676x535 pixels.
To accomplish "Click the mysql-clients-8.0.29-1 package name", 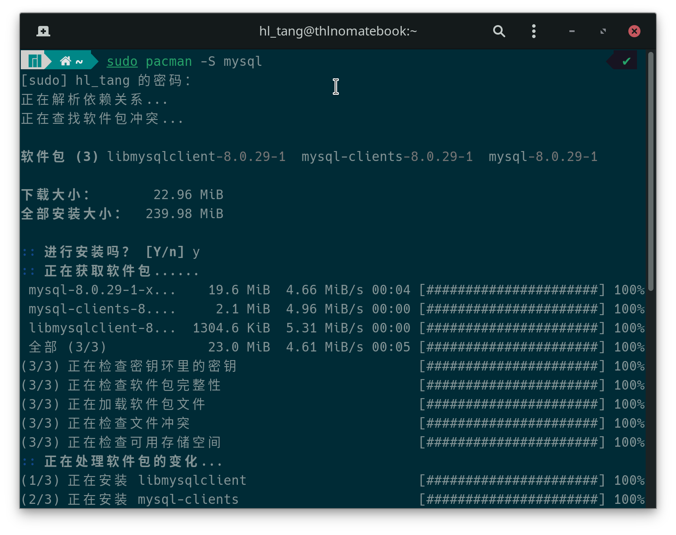I will pyautogui.click(x=387, y=157).
